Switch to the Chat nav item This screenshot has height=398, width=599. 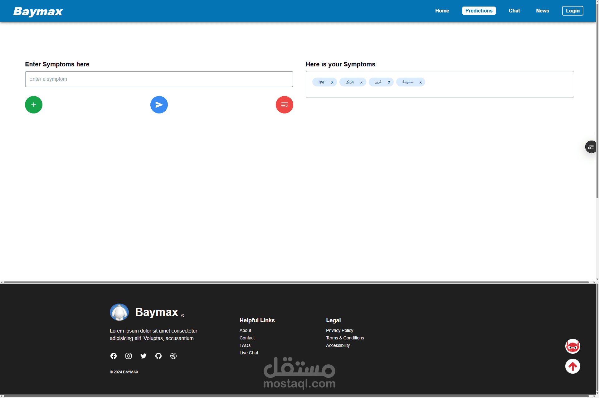514,11
